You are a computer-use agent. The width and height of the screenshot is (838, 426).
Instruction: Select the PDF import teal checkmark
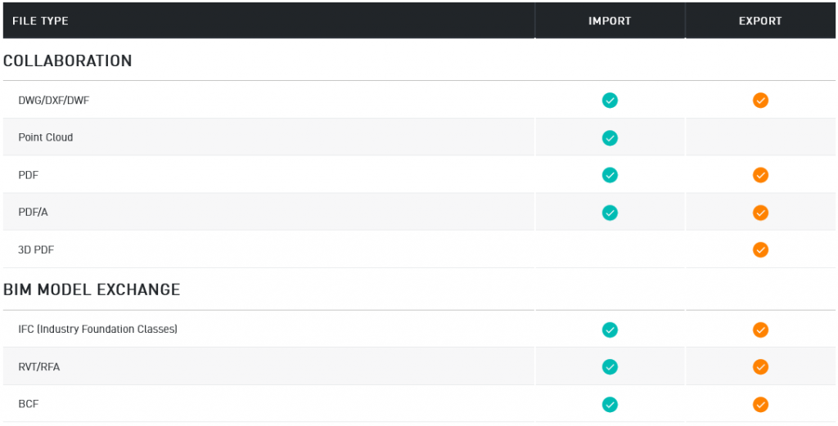(610, 175)
